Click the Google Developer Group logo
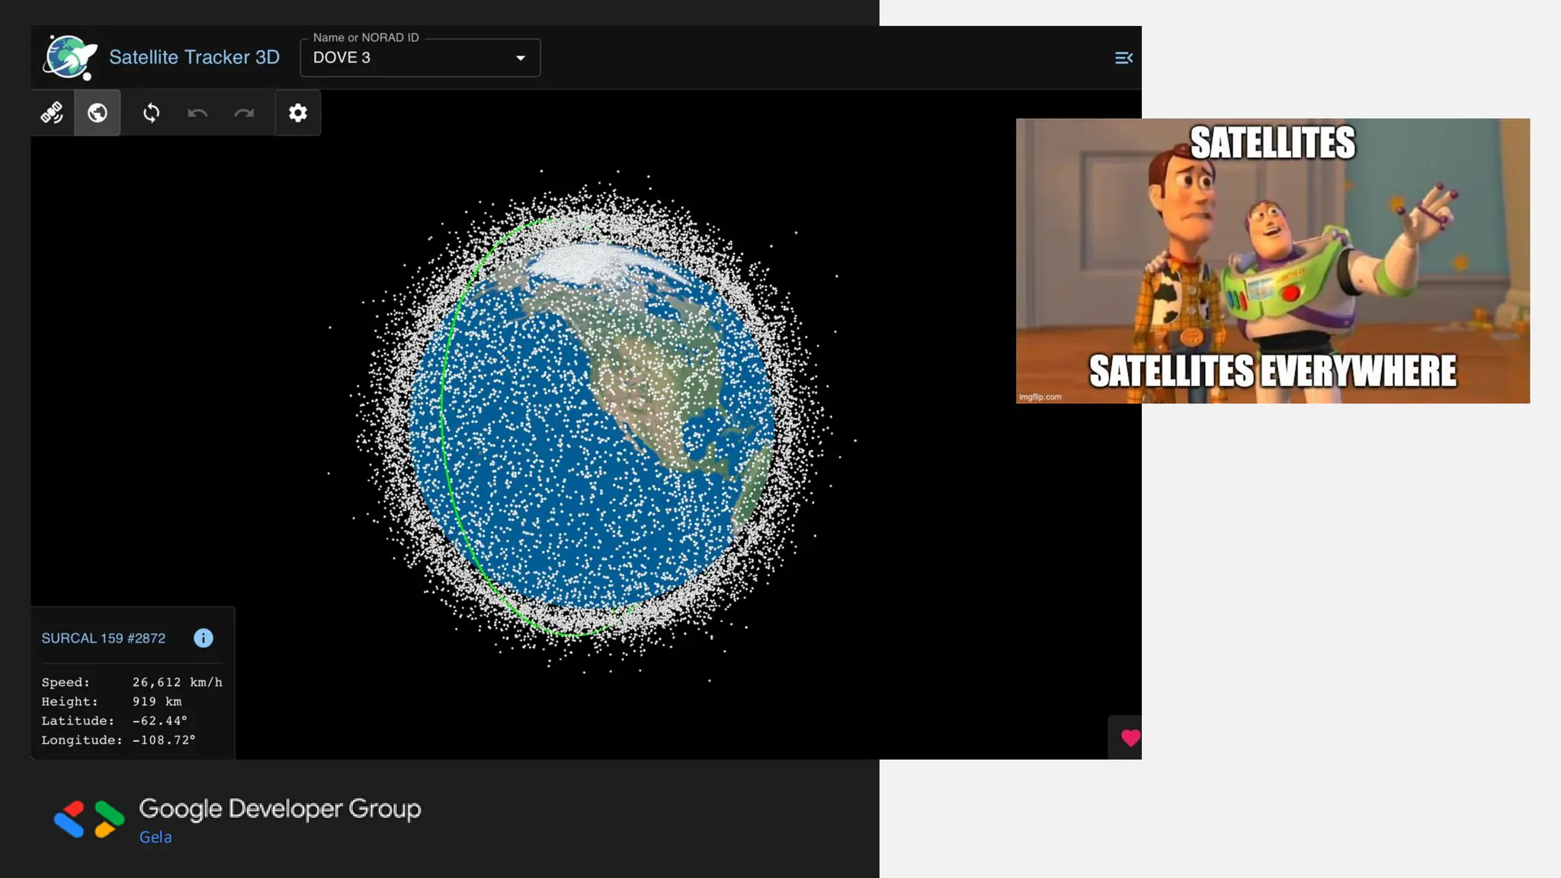 coord(89,819)
